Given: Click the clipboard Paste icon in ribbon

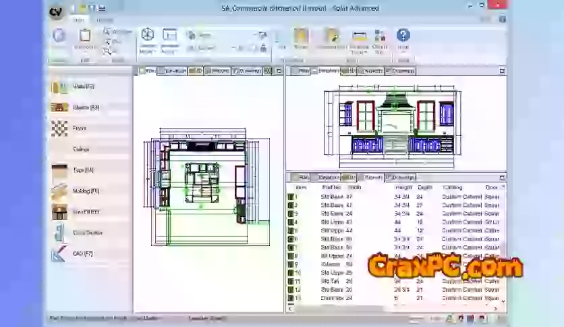Looking at the screenshot, I should [85, 36].
